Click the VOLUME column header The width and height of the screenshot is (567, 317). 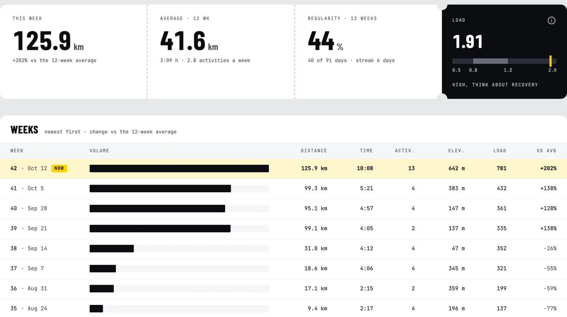pos(99,151)
